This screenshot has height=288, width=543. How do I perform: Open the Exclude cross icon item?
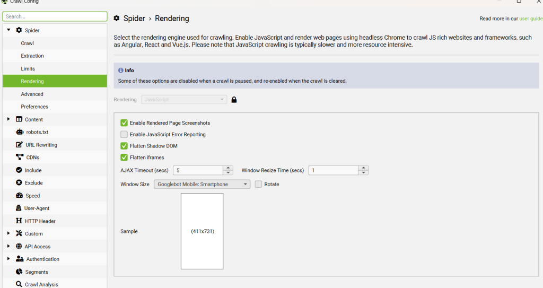[19, 182]
